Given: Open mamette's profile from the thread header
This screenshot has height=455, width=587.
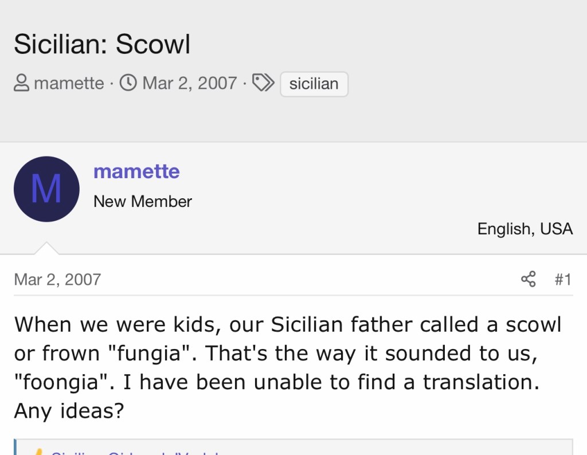Looking at the screenshot, I should click(x=69, y=83).
